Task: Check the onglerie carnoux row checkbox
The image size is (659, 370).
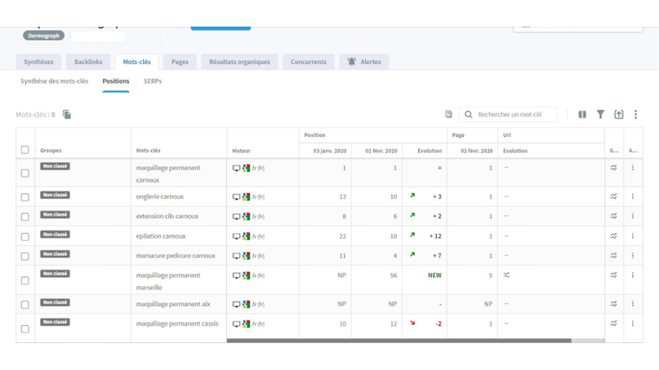Action: click(x=25, y=197)
